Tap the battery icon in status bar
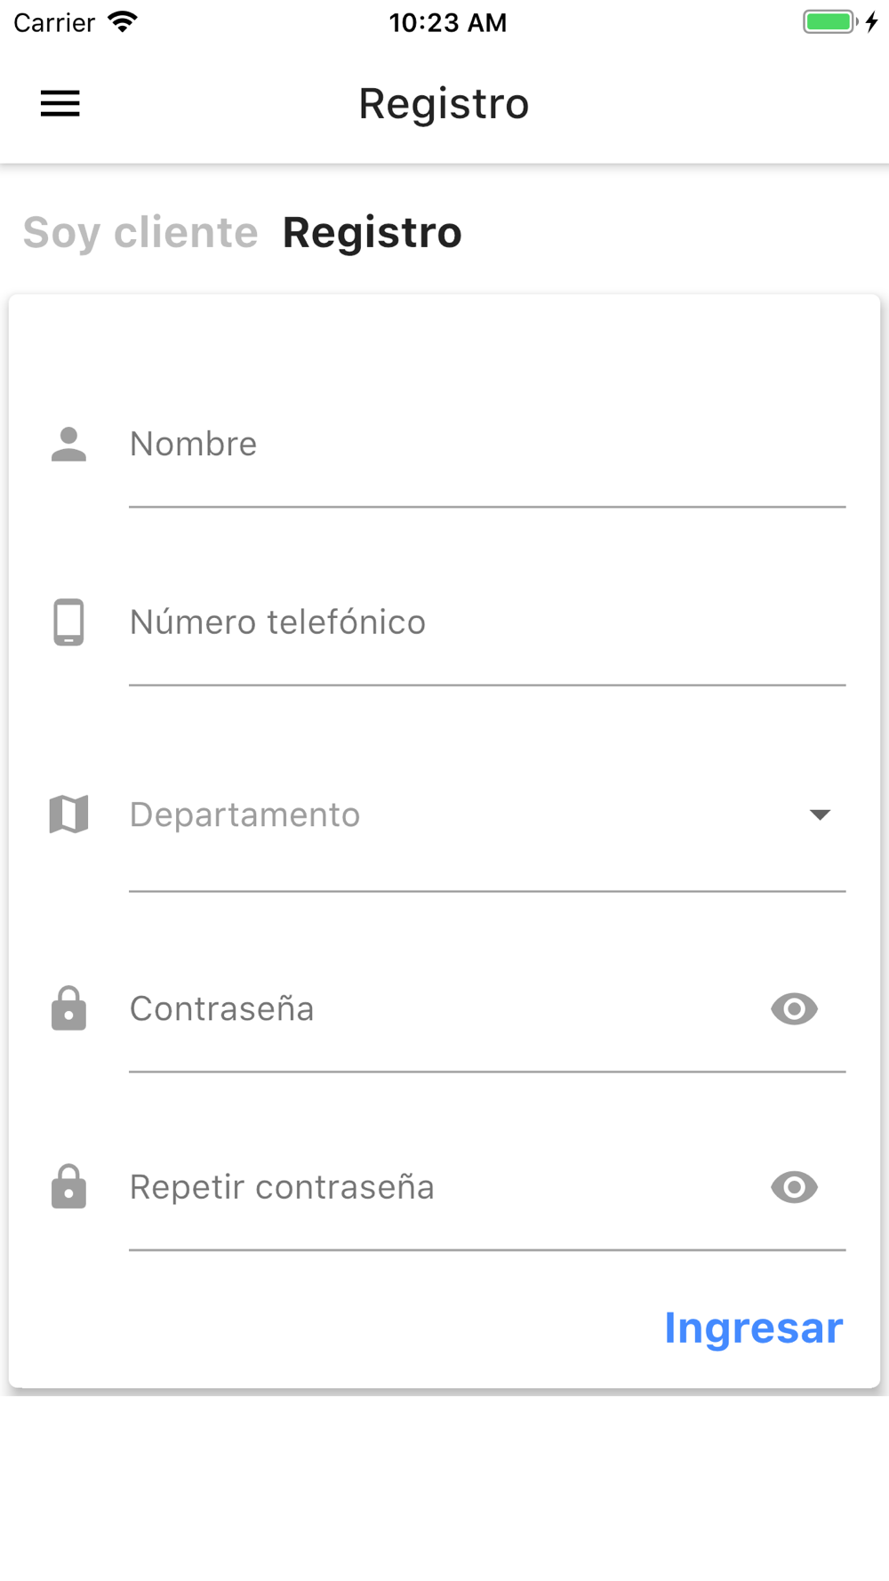 pyautogui.click(x=830, y=22)
